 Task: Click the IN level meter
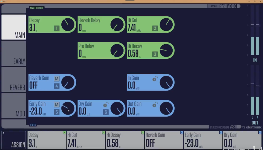click(x=255, y=30)
